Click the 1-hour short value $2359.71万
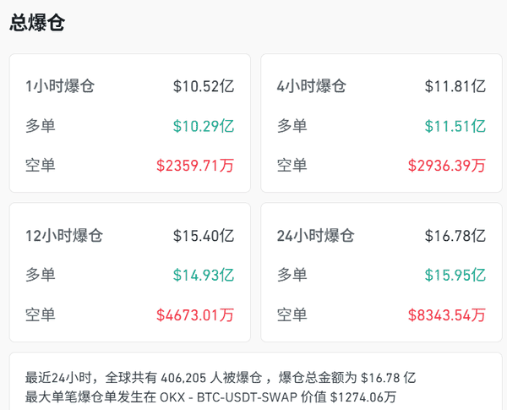 pyautogui.click(x=195, y=166)
